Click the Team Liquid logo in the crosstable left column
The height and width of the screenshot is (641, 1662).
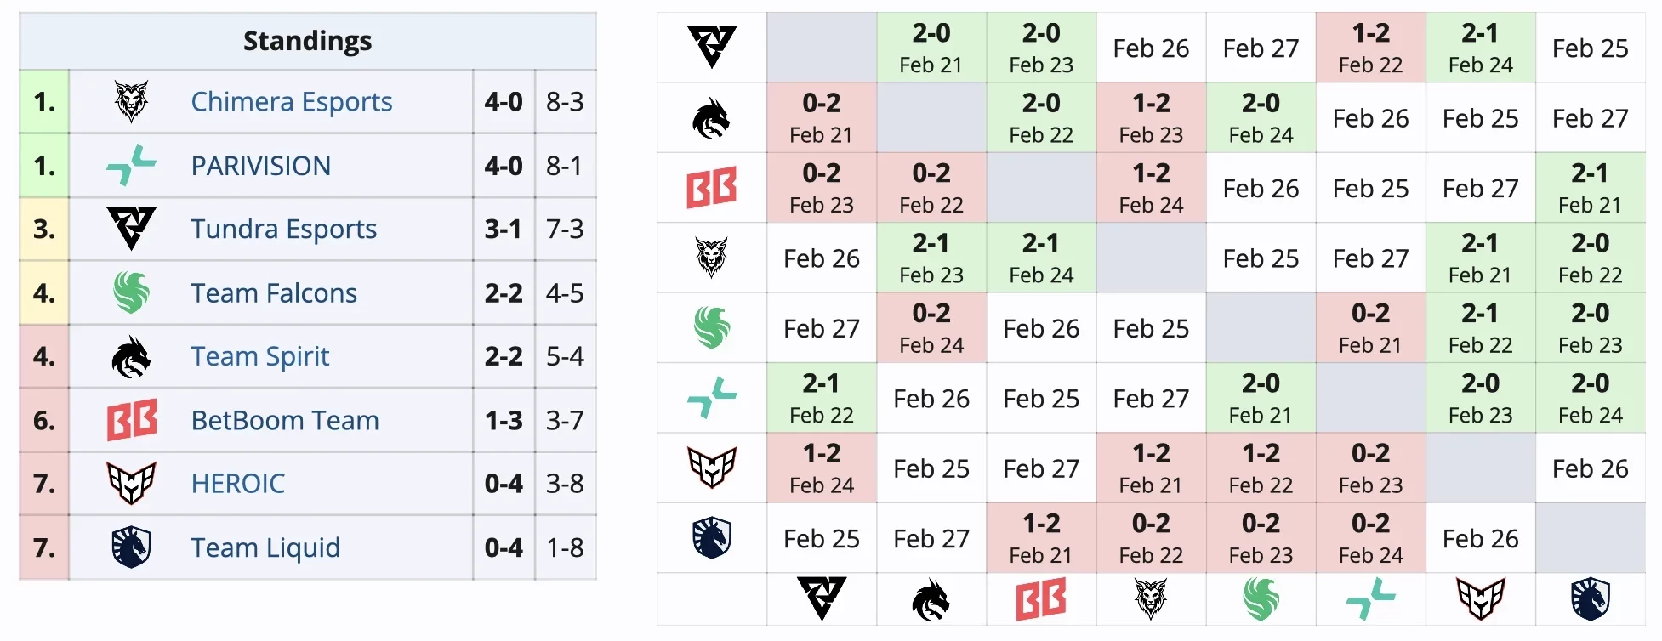click(x=712, y=537)
